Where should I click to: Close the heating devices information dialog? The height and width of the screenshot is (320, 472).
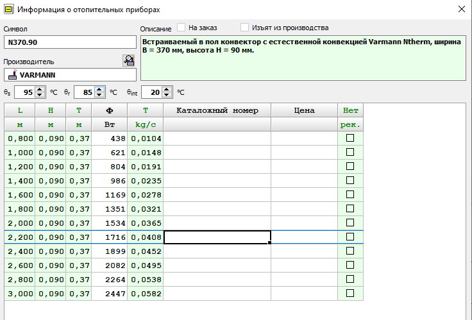click(461, 10)
